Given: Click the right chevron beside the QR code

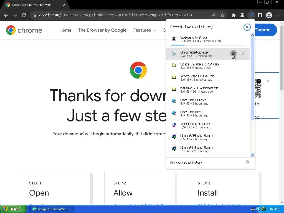Looking at the screenshot, I should click(x=268, y=80).
